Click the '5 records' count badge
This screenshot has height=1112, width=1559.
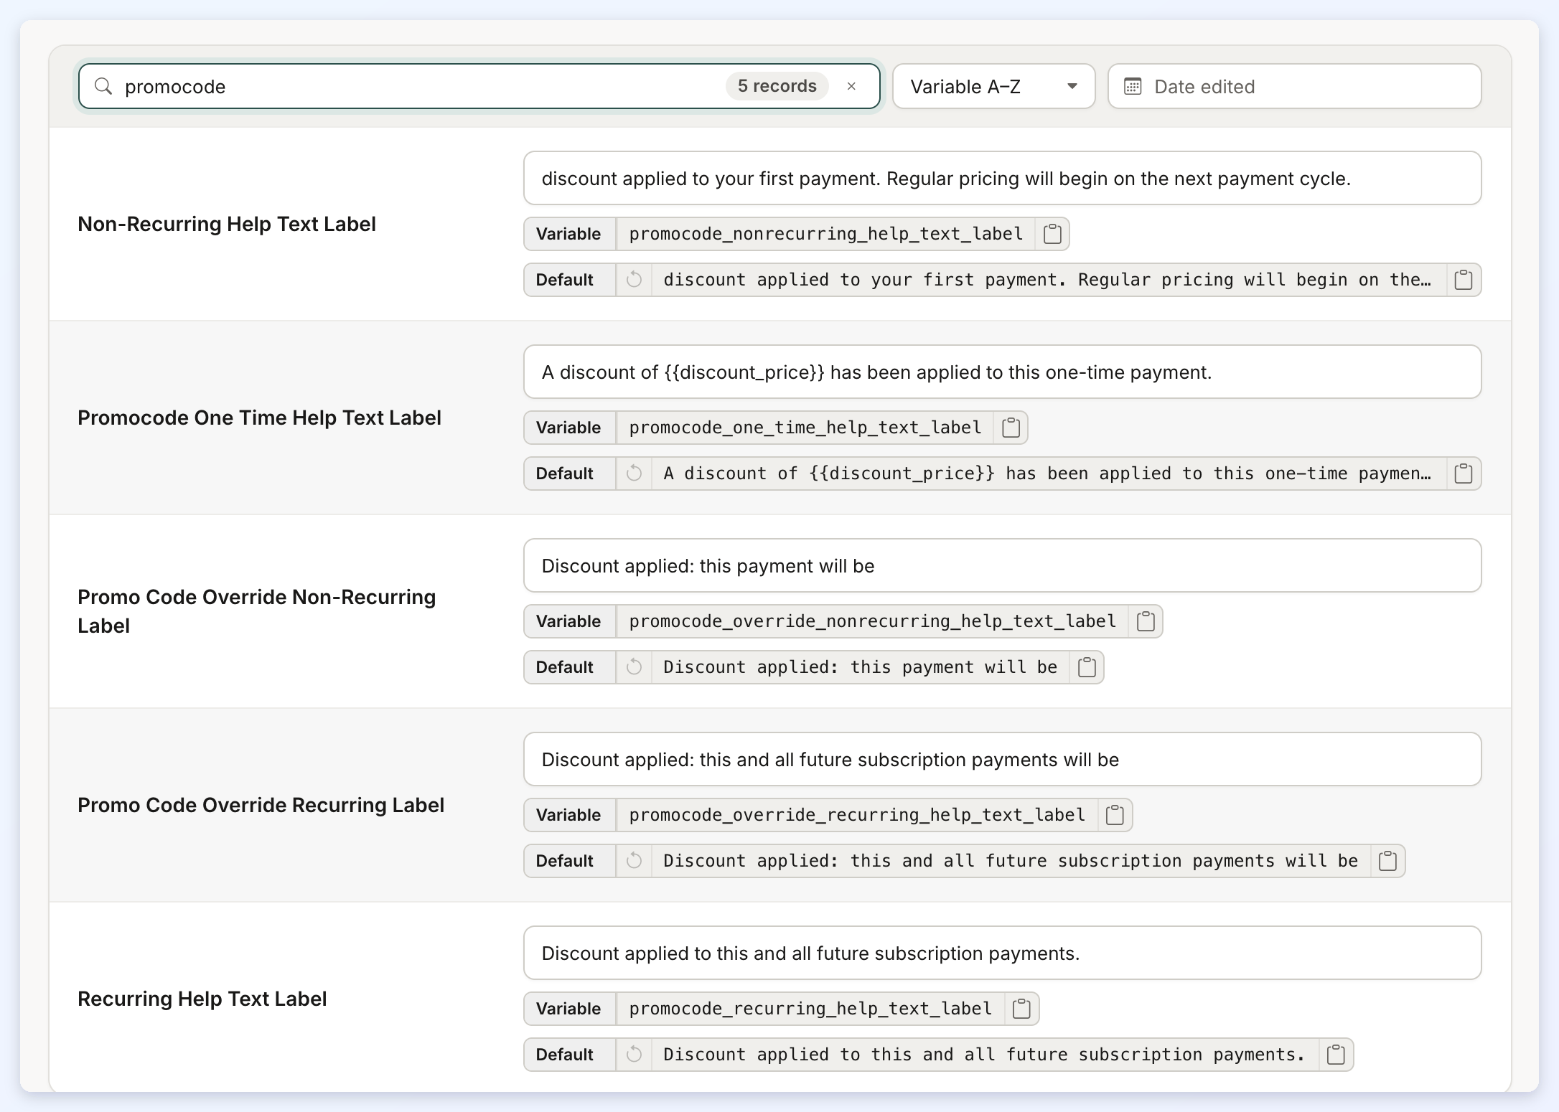point(777,86)
